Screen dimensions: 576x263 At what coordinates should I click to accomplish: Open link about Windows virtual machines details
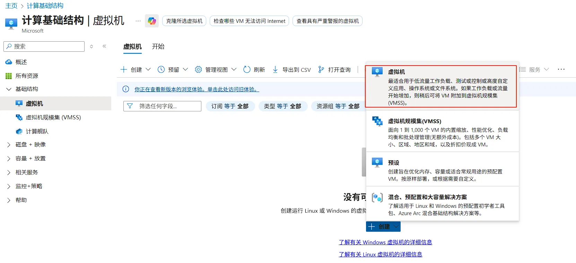point(385,242)
